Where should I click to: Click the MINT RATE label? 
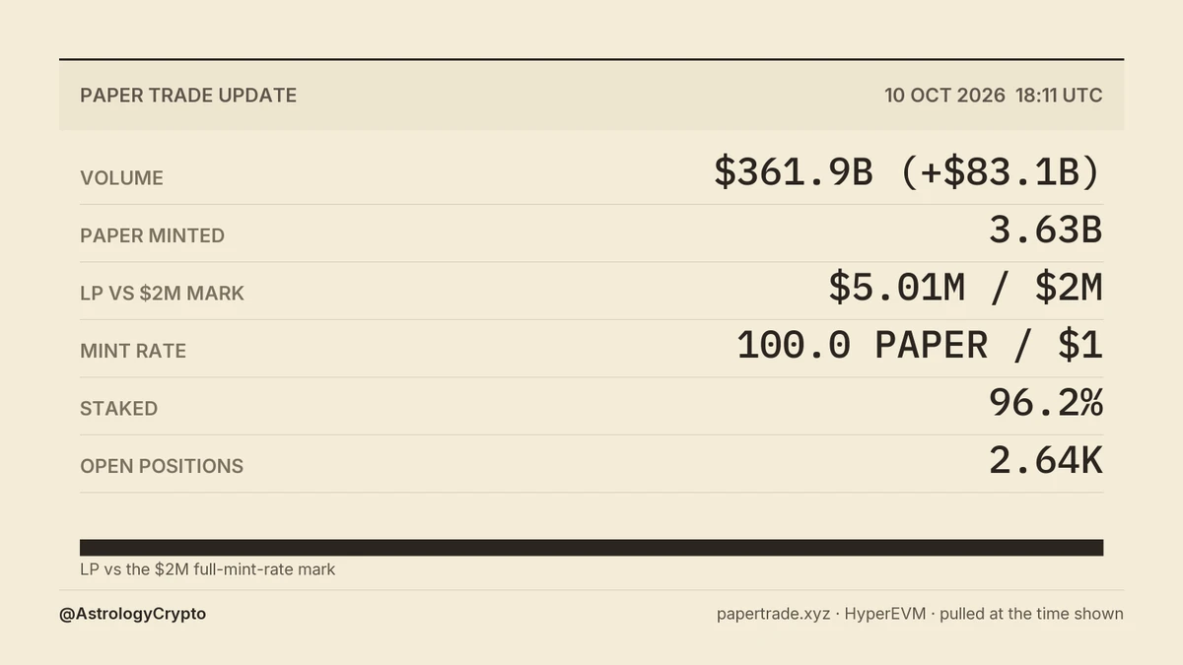click(133, 351)
